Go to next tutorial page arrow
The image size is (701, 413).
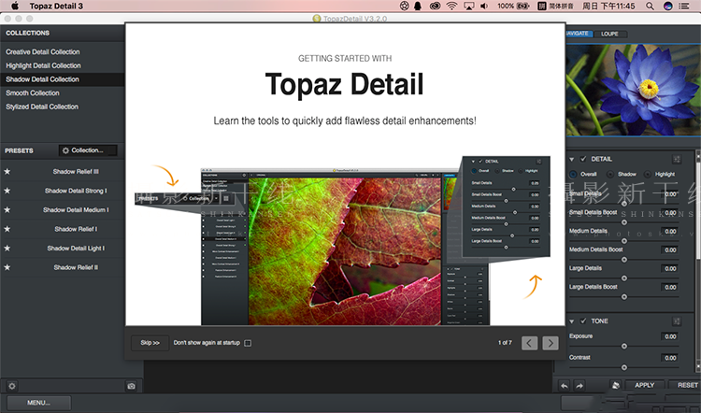coord(551,343)
